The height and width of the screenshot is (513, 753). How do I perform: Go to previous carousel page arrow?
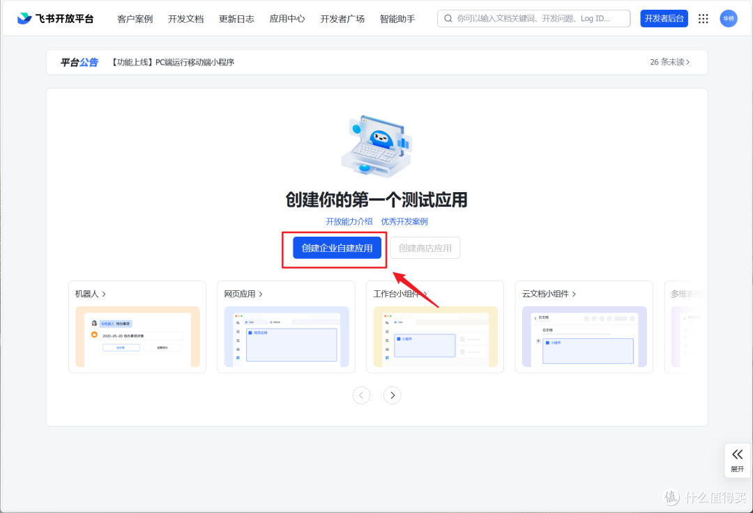click(x=361, y=395)
